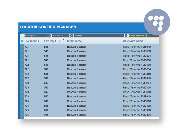Select dot of Beacon 0 sensor FMB640 row
The height and width of the screenshot is (131, 179).
(22, 46)
